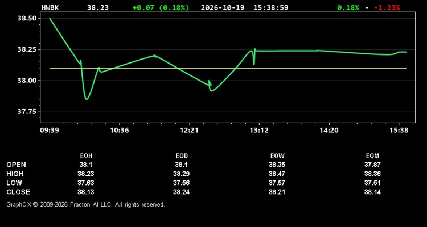Click the 15:38 time axis label
427x227 pixels.
[x=399, y=131]
